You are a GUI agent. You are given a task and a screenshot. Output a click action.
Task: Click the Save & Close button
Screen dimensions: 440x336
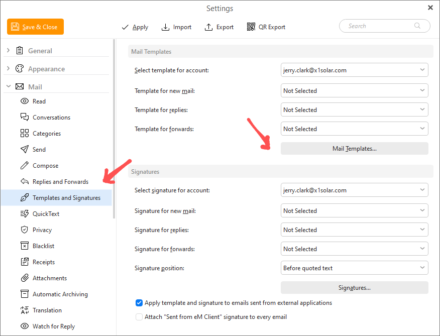35,27
